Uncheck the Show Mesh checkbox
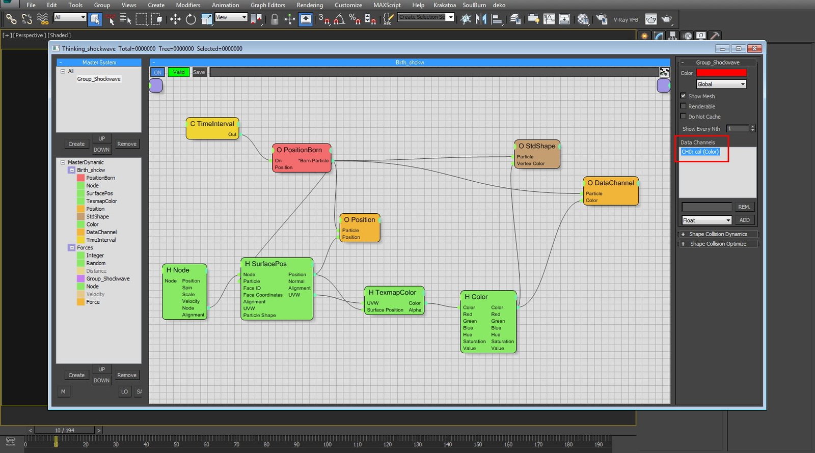Viewport: 815px width, 453px height. tap(684, 96)
